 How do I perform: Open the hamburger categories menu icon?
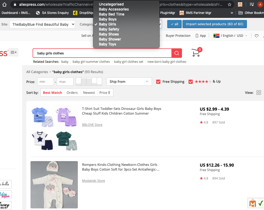click(x=13, y=52)
